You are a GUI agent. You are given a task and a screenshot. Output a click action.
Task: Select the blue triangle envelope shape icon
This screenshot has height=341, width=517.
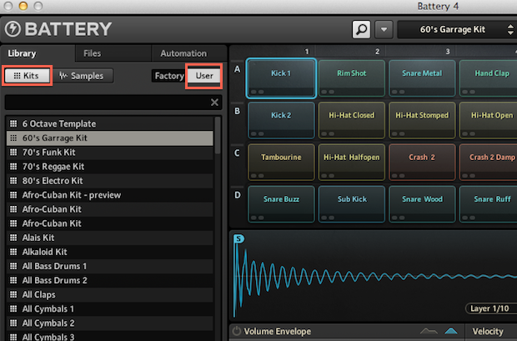pos(451,331)
